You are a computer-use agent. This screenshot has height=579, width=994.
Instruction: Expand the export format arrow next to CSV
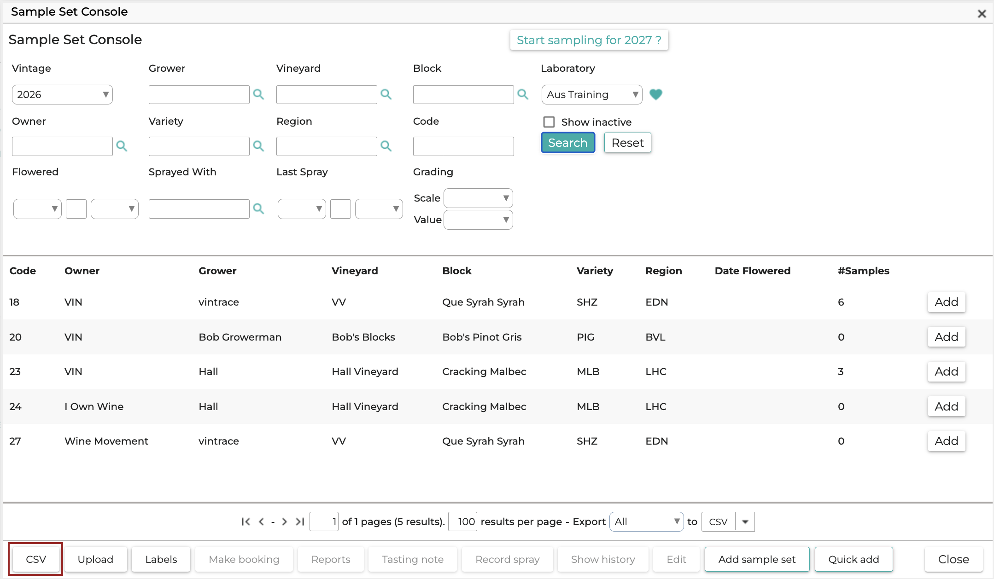coord(745,521)
